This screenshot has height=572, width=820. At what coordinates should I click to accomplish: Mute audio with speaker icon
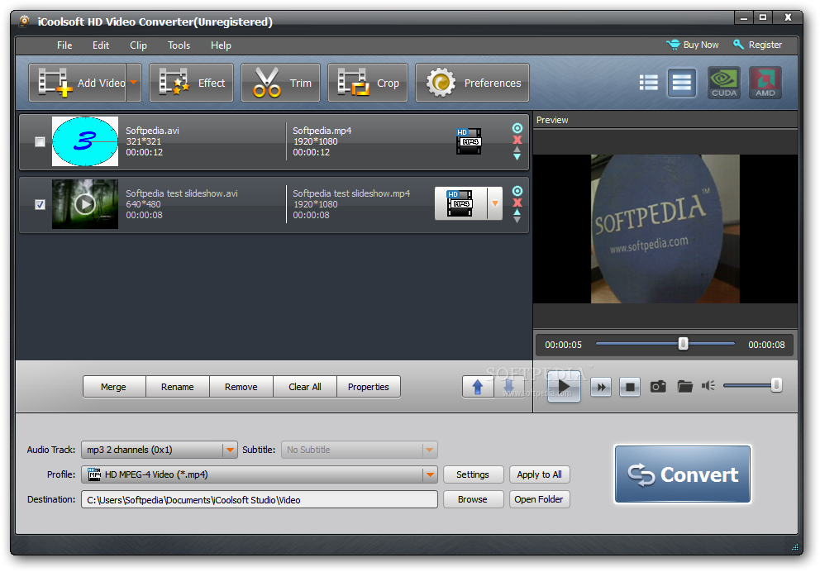pos(708,386)
